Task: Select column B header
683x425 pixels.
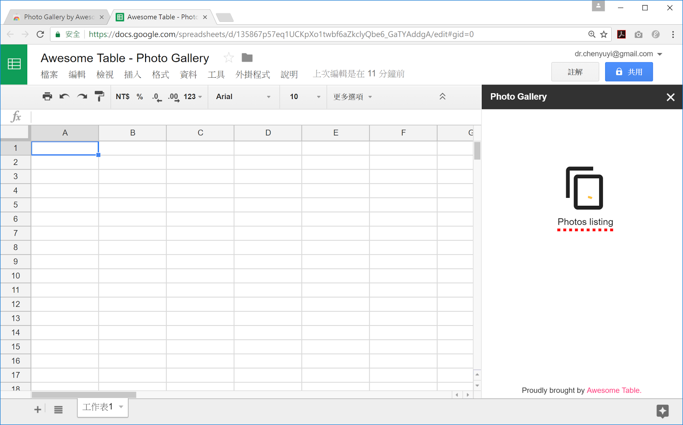Action: 133,133
